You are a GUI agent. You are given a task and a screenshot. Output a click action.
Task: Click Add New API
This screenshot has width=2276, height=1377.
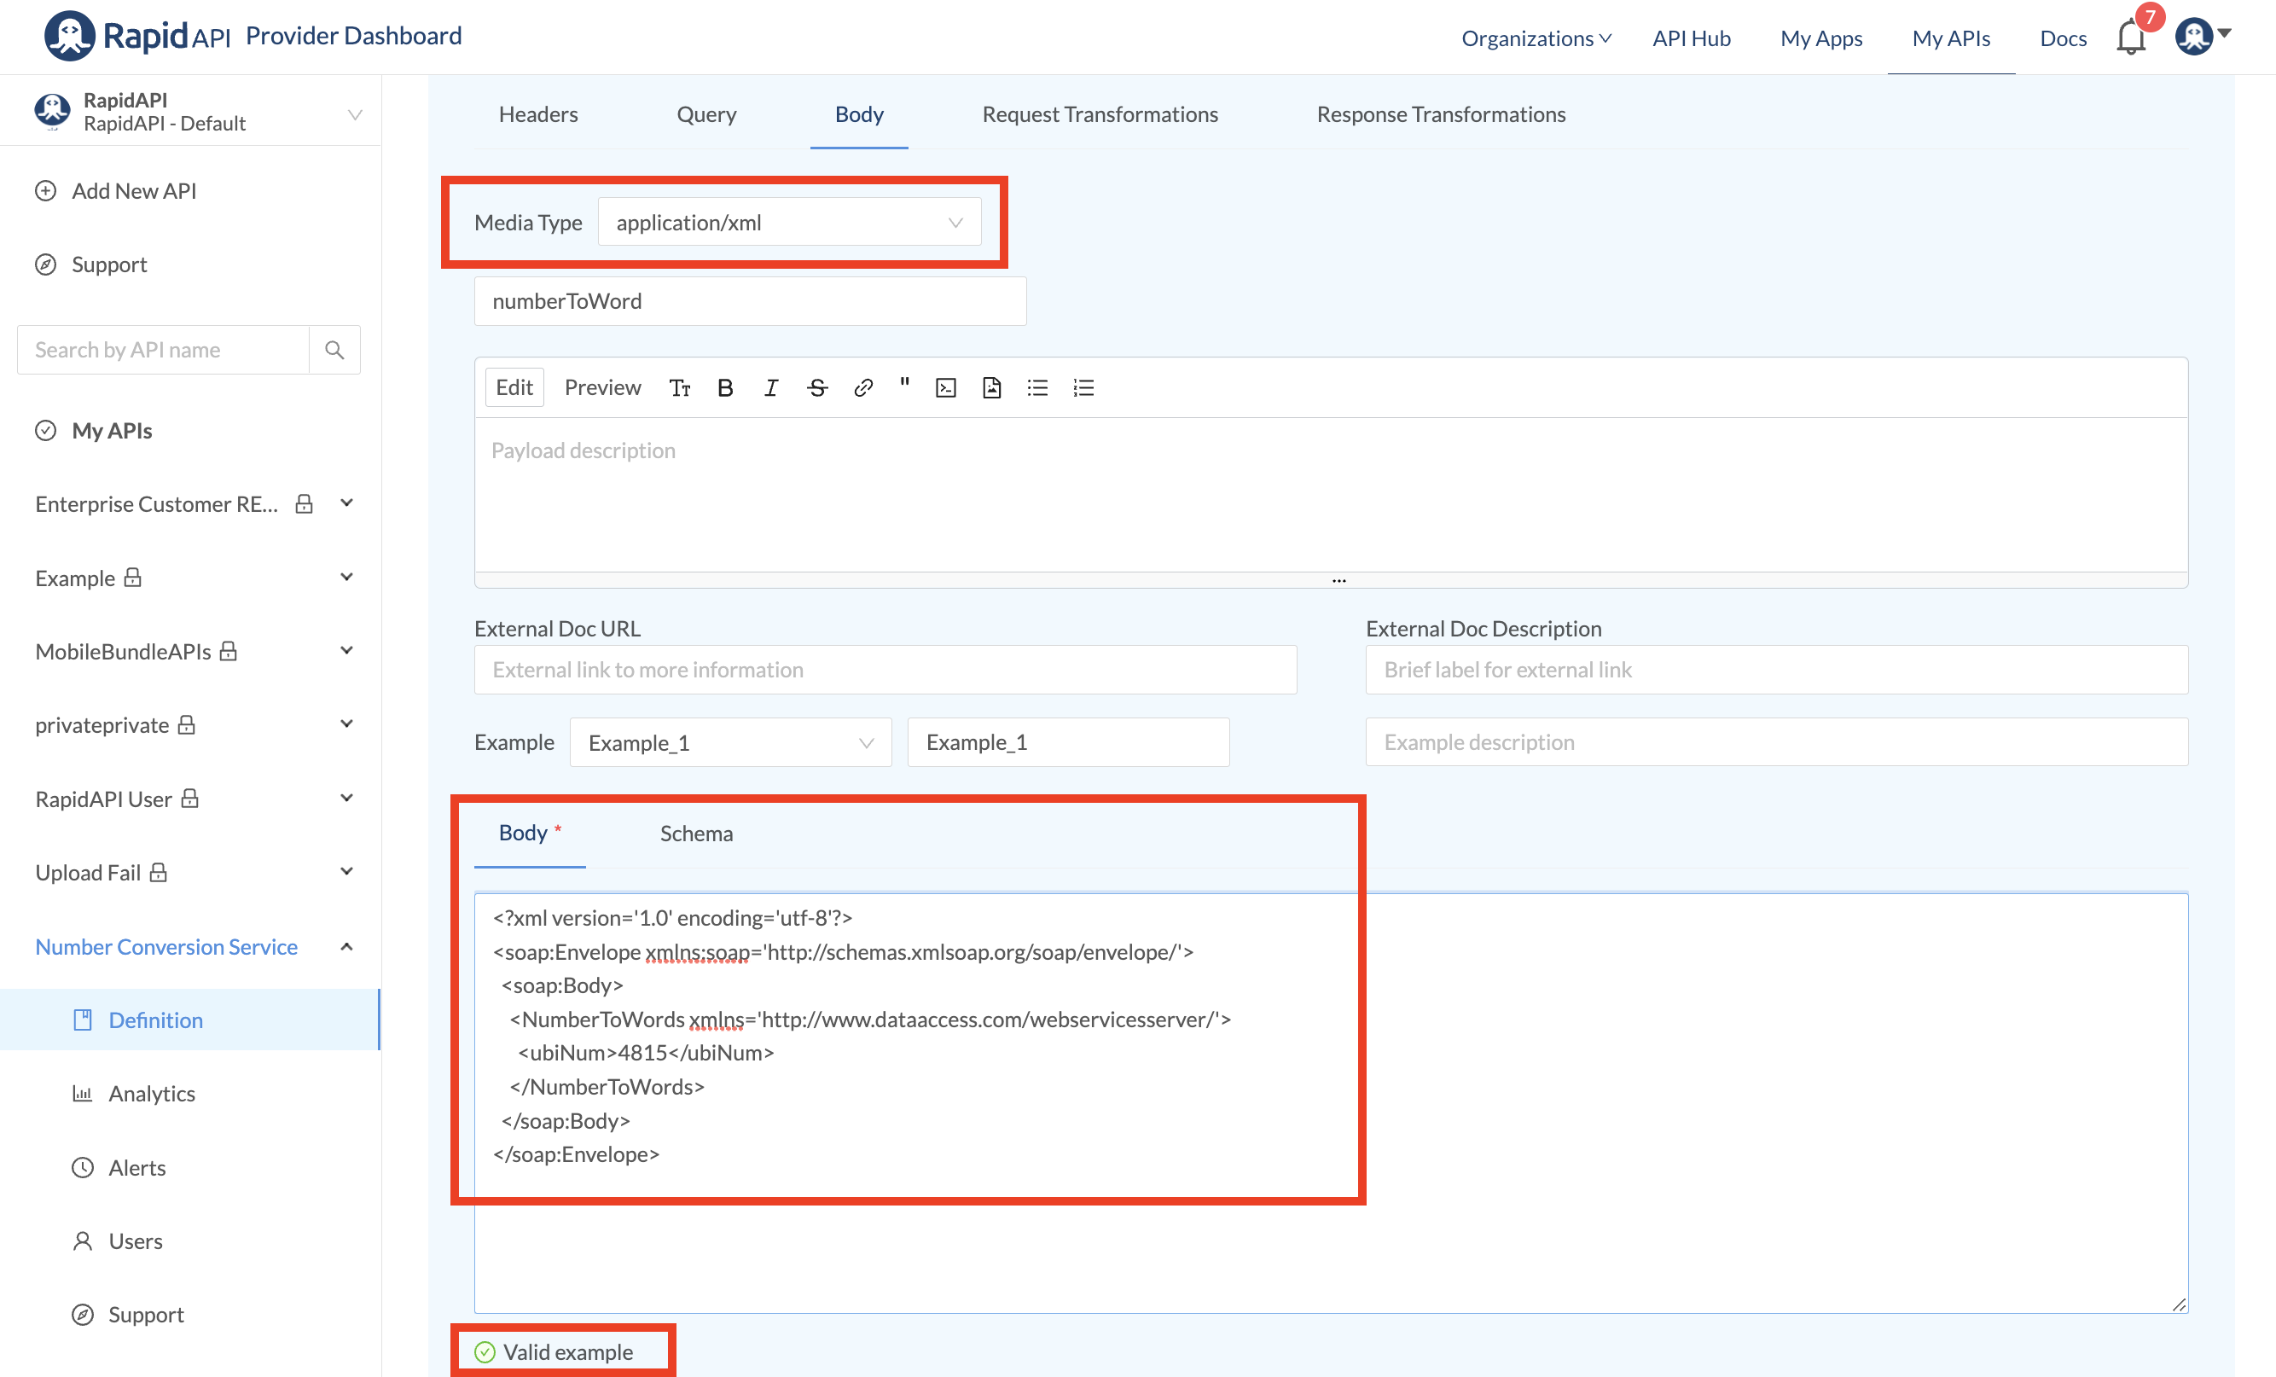(x=134, y=191)
